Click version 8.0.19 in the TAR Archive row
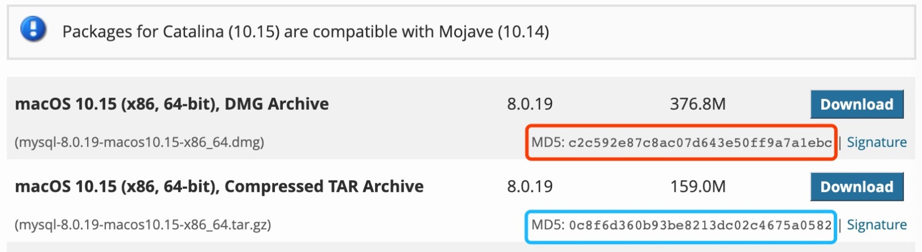This screenshot has height=252, width=922. pyautogui.click(x=530, y=187)
